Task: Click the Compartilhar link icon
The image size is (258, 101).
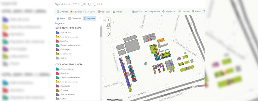Action: (146, 12)
